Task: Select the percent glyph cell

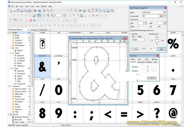Action: 173,43
